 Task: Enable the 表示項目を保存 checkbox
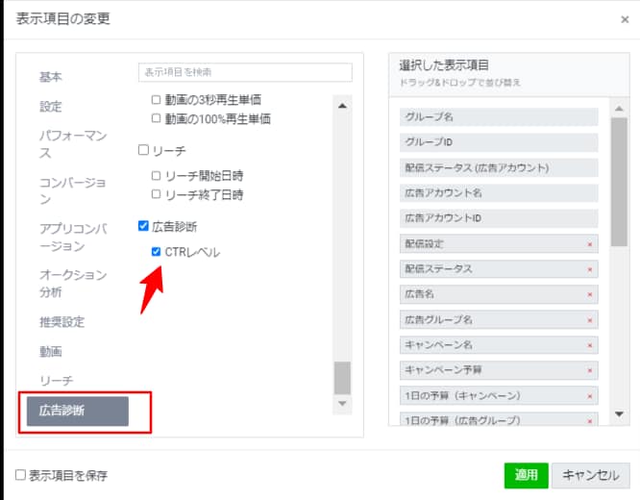click(x=20, y=475)
